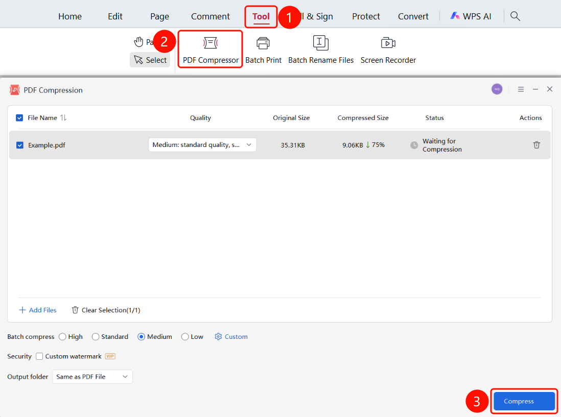Enable the Custom watermark checkbox
561x417 pixels.
click(x=39, y=356)
